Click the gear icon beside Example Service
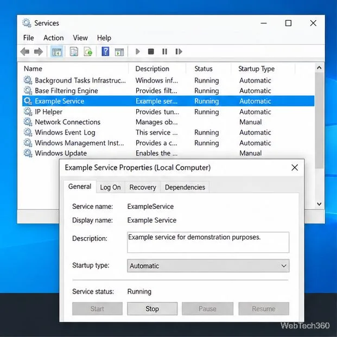The width and height of the screenshot is (337, 337). coord(28,101)
